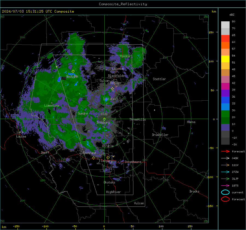
Task: Pick the purple 39 dBZ swatch
Action: click(225, 93)
